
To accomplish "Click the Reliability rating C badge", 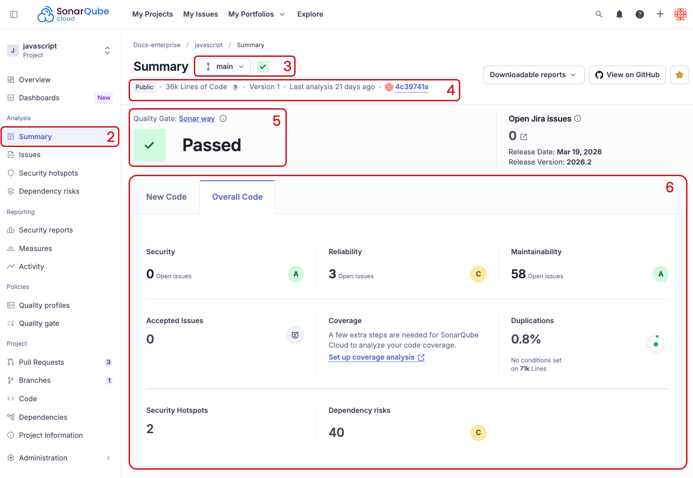I will click(x=478, y=274).
